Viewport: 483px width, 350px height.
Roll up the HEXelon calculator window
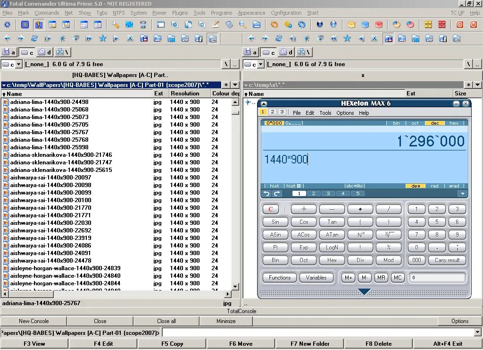(x=264, y=103)
